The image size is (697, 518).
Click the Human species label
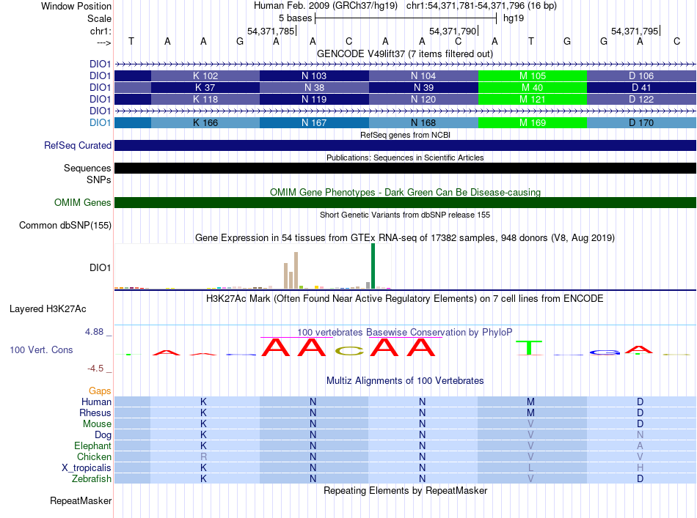pos(96,402)
